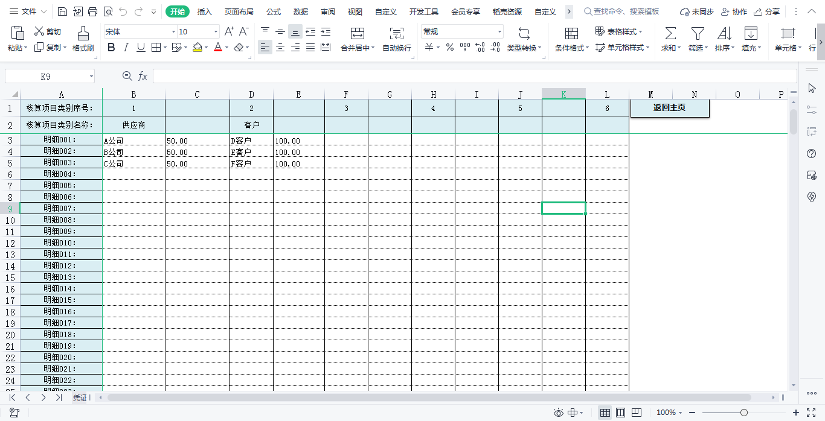
Task: Click the formula bar input field
Action: (x=474, y=76)
